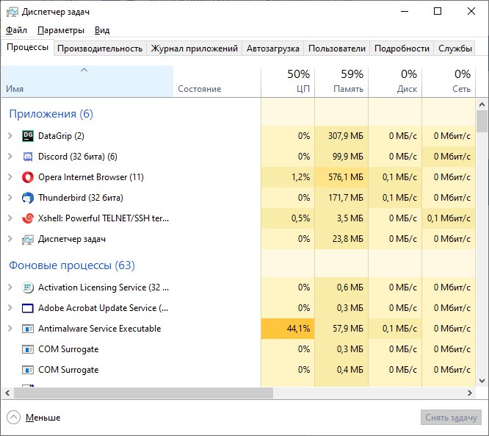
Task: Click the Task Manager title bar icon
Action: tap(12, 12)
